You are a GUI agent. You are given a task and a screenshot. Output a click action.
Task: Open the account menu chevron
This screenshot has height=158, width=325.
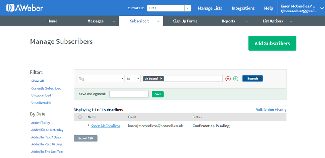(x=322, y=8)
